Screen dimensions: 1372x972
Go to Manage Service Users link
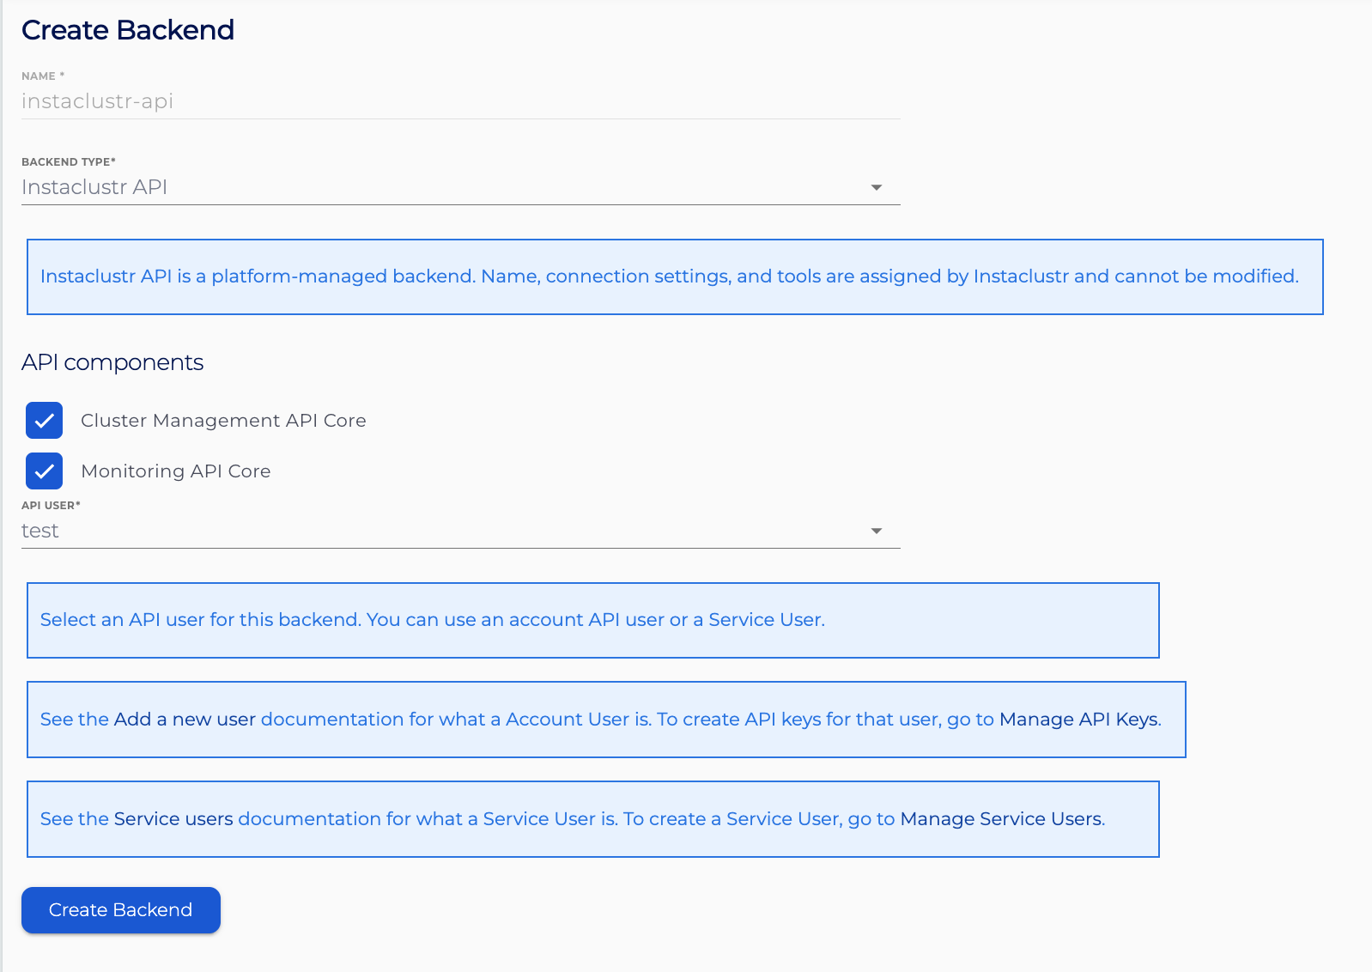tap(1001, 819)
